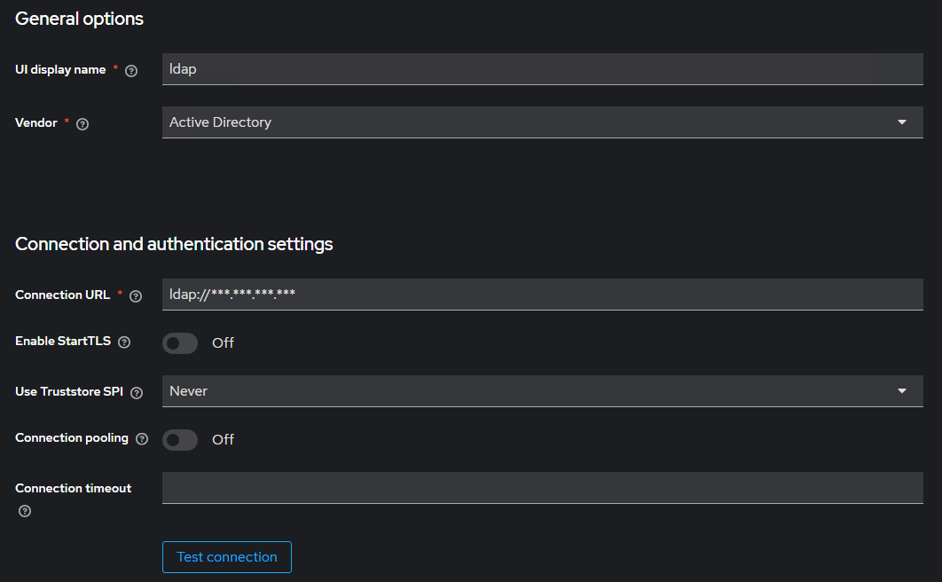Show help for Connection URL
Image resolution: width=942 pixels, height=582 pixels.
136,296
